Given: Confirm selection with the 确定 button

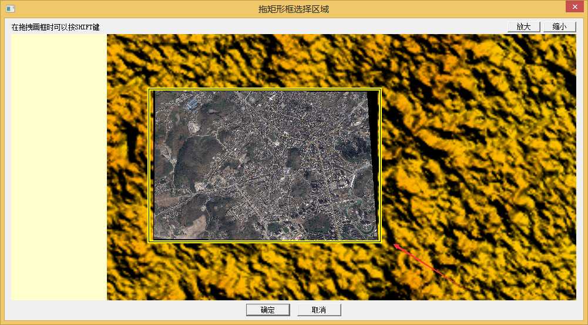Looking at the screenshot, I should [267, 310].
